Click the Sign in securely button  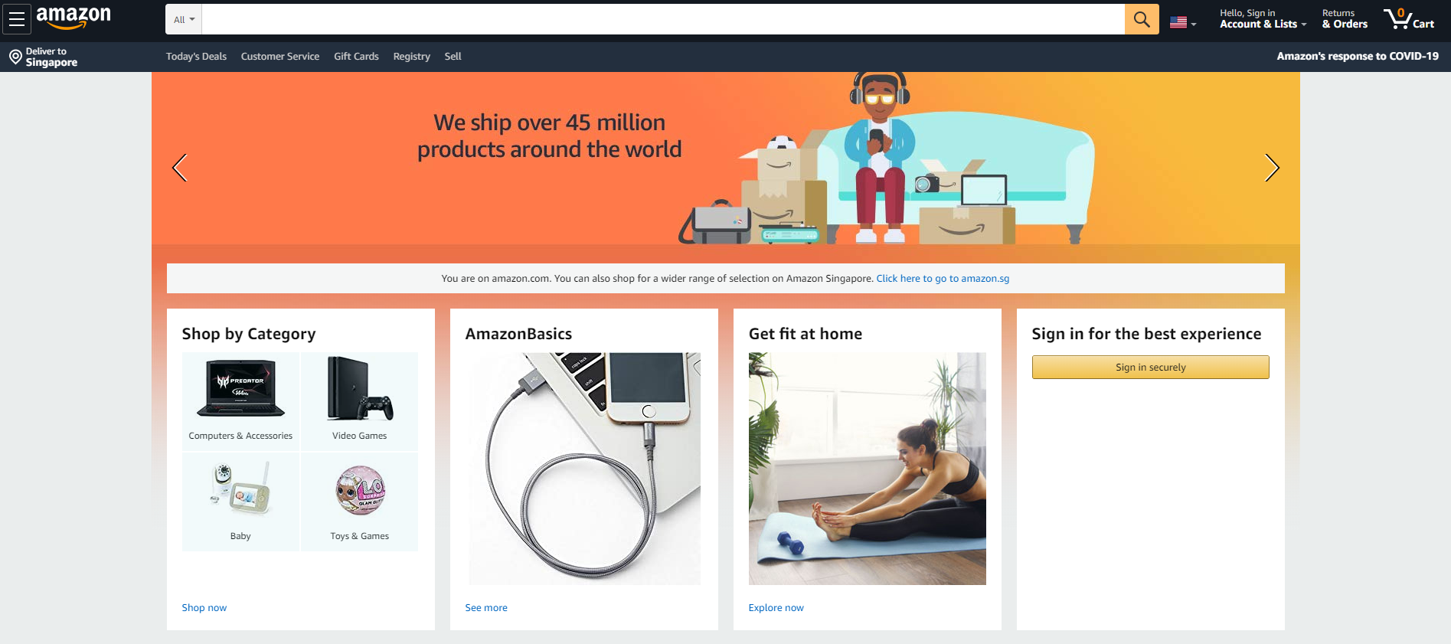pyautogui.click(x=1150, y=368)
